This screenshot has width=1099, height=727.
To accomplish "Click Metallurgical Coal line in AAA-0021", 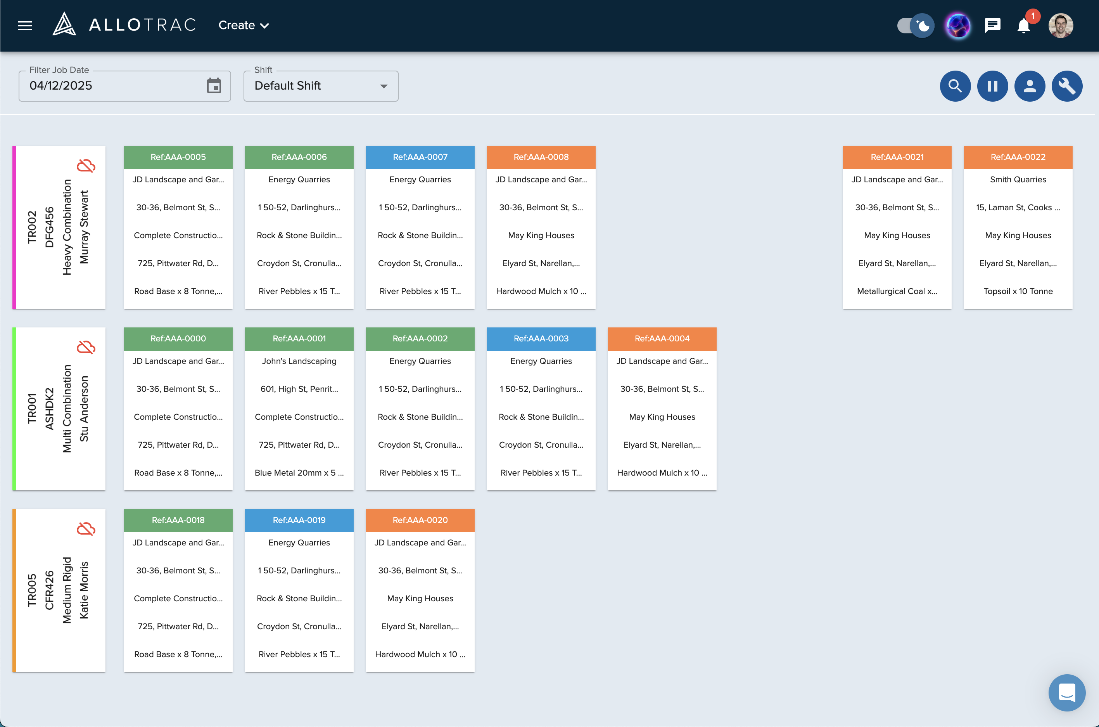I will [x=897, y=291].
